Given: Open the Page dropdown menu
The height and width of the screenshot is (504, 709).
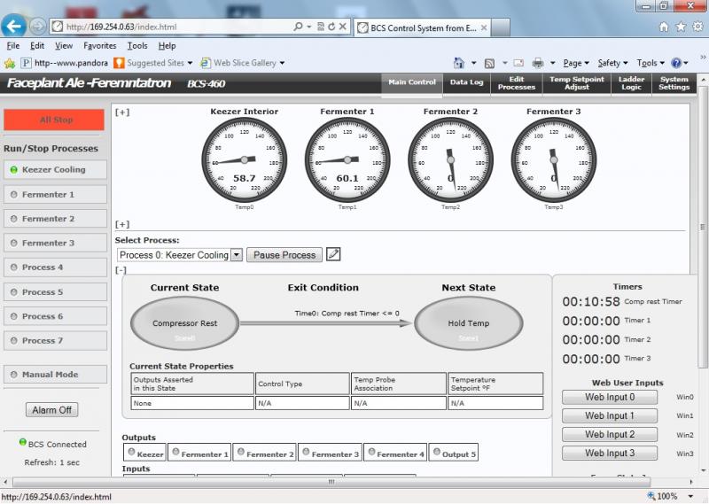Looking at the screenshot, I should (576, 63).
